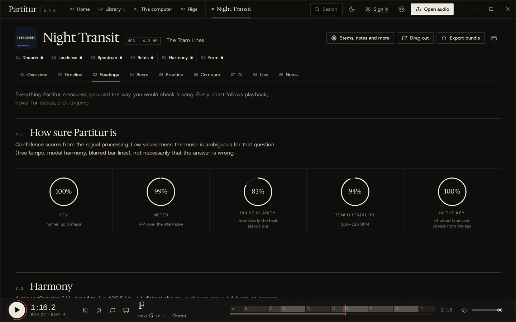Open the Rigs tab
The width and height of the screenshot is (516, 322).
(189, 9)
